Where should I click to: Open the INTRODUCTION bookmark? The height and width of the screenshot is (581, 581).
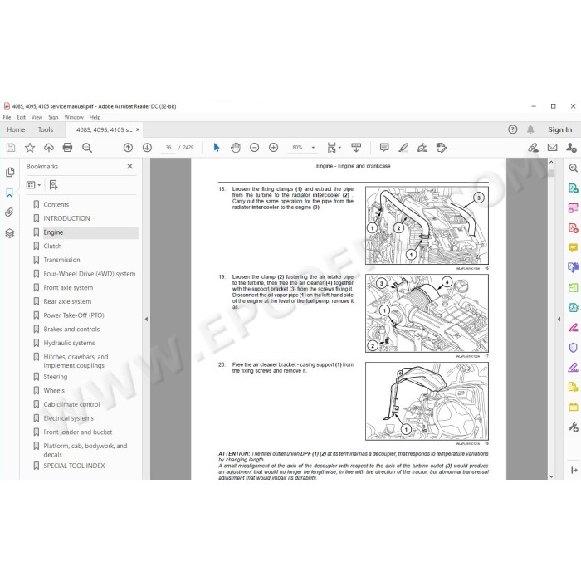[x=66, y=218]
